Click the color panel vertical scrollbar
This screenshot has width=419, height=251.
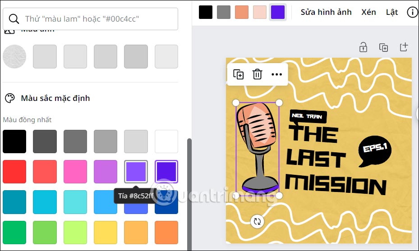click(x=189, y=194)
